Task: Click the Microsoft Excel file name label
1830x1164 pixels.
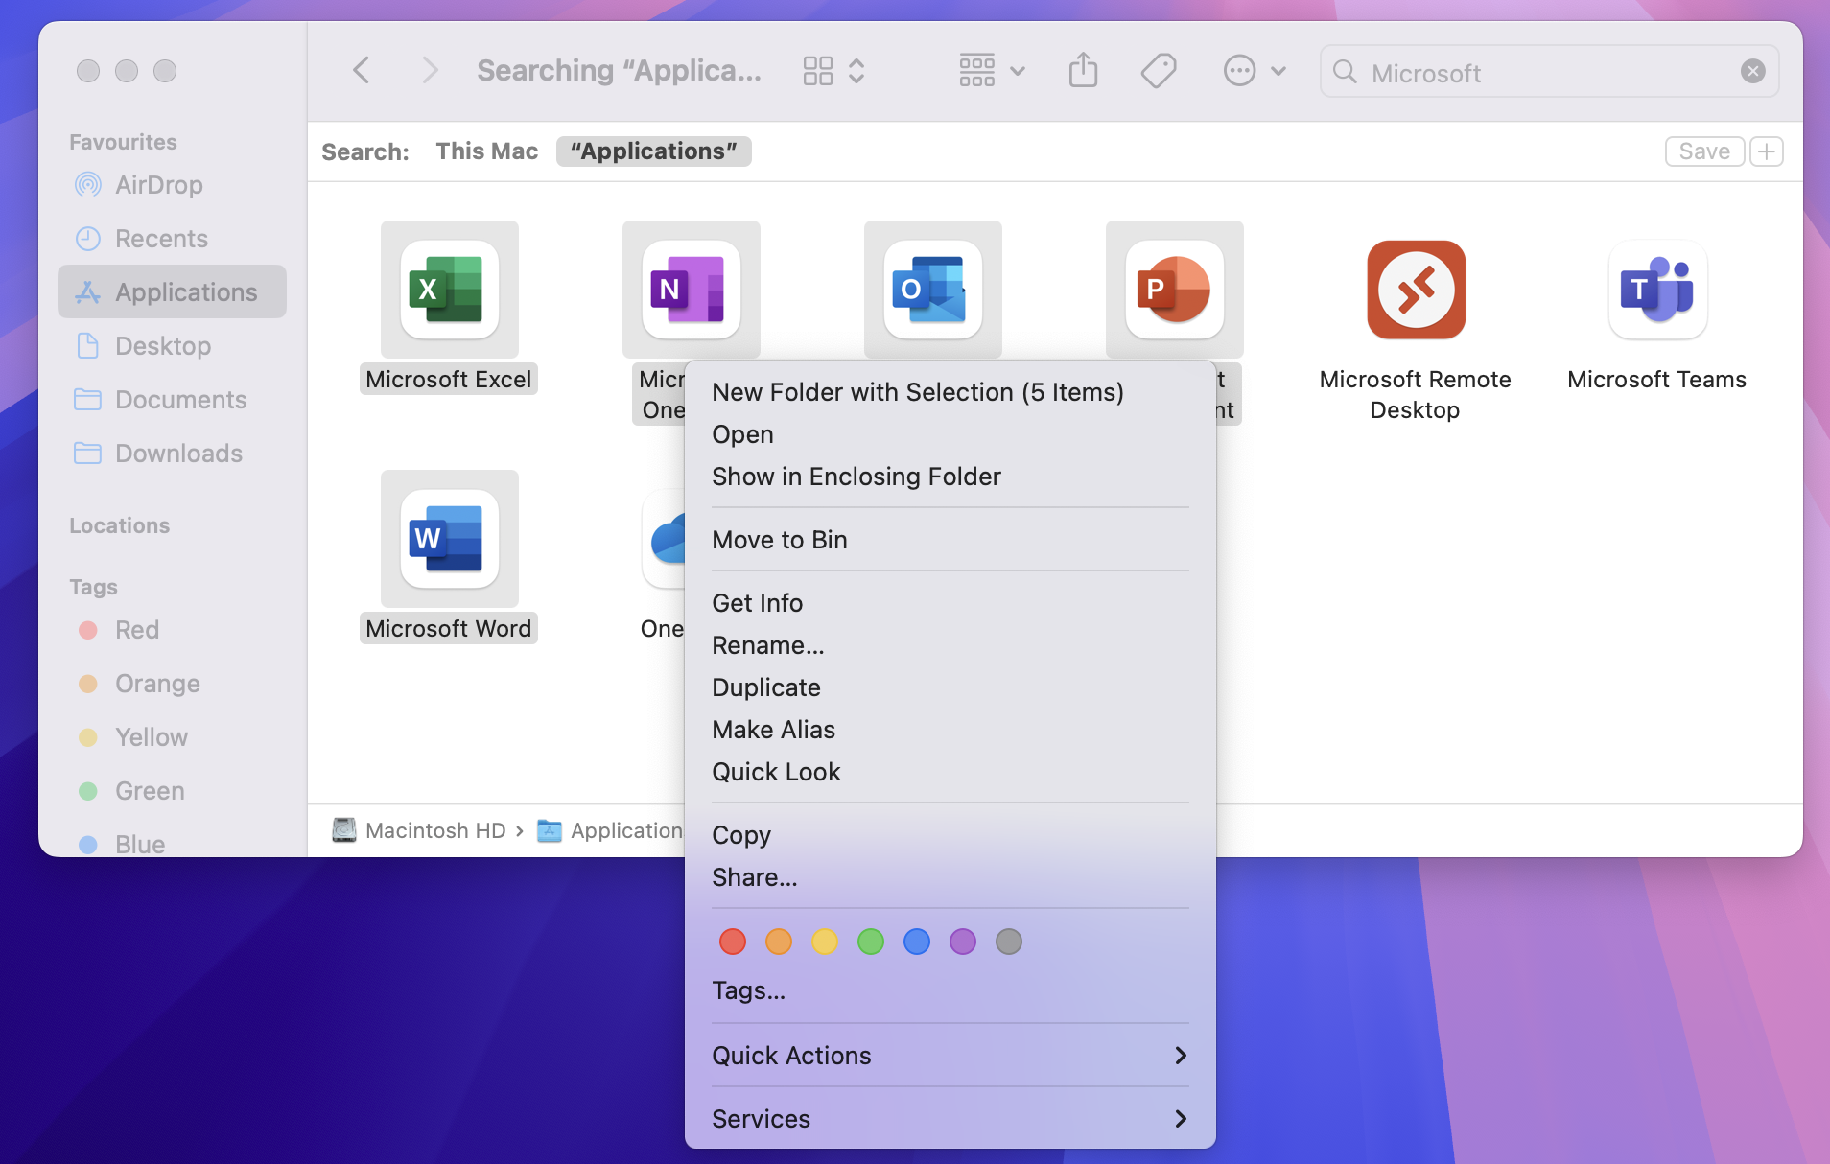Action: (449, 380)
